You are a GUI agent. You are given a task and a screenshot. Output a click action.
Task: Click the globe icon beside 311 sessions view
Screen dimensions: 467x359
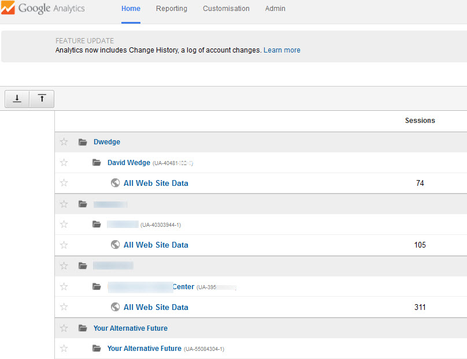115,306
